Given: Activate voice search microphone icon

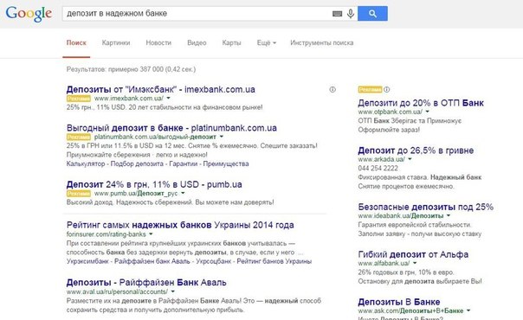Looking at the screenshot, I should tap(350, 14).
